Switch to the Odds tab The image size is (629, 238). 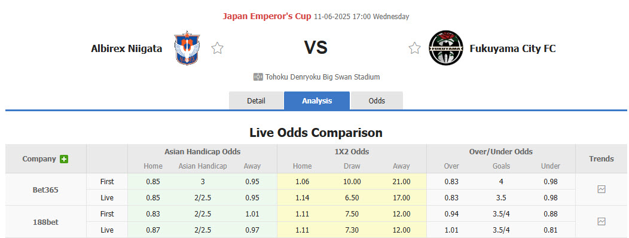point(377,100)
